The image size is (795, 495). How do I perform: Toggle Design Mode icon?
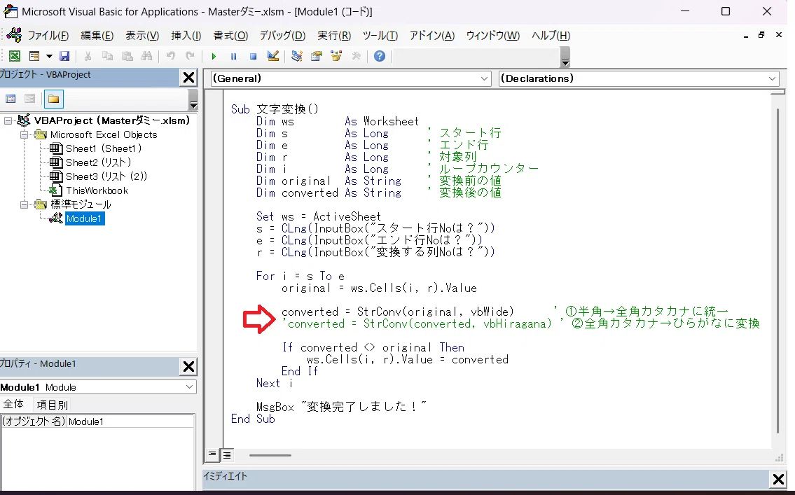272,56
